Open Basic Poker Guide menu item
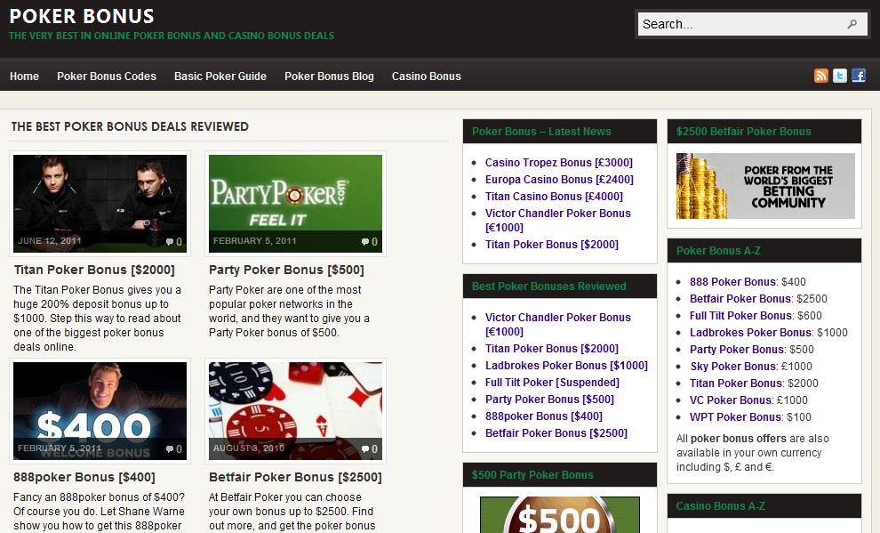 [220, 77]
